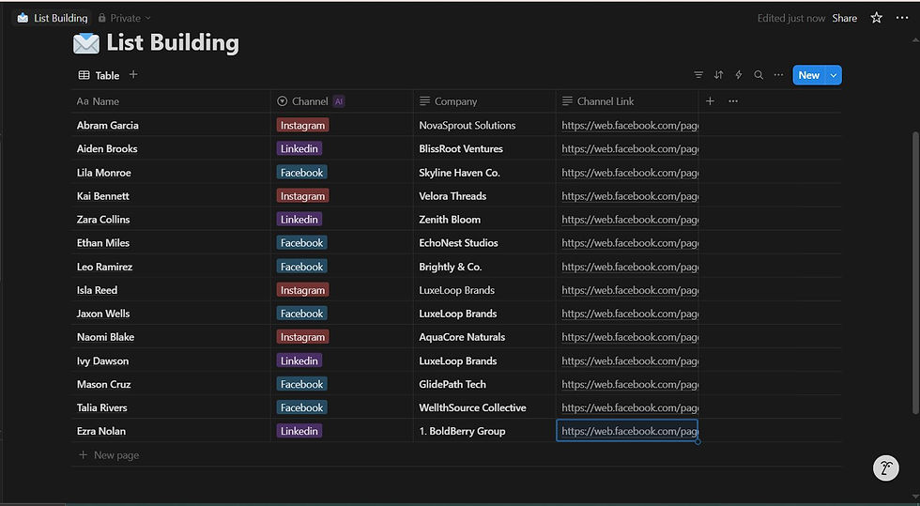This screenshot has height=506, width=920.
Task: Click the AquaCore Naturals company cell
Action: tap(484, 337)
